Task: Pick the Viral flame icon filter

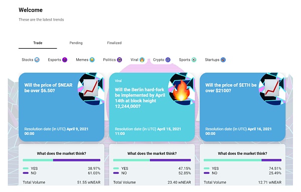Action: point(142,60)
